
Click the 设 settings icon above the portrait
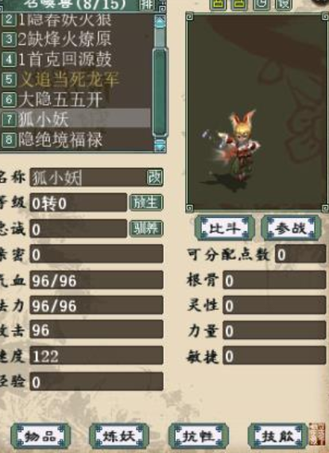[284, 5]
